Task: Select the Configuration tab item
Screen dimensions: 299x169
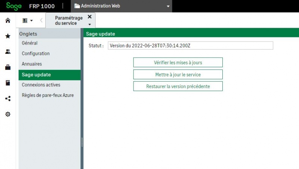Action: click(50, 53)
